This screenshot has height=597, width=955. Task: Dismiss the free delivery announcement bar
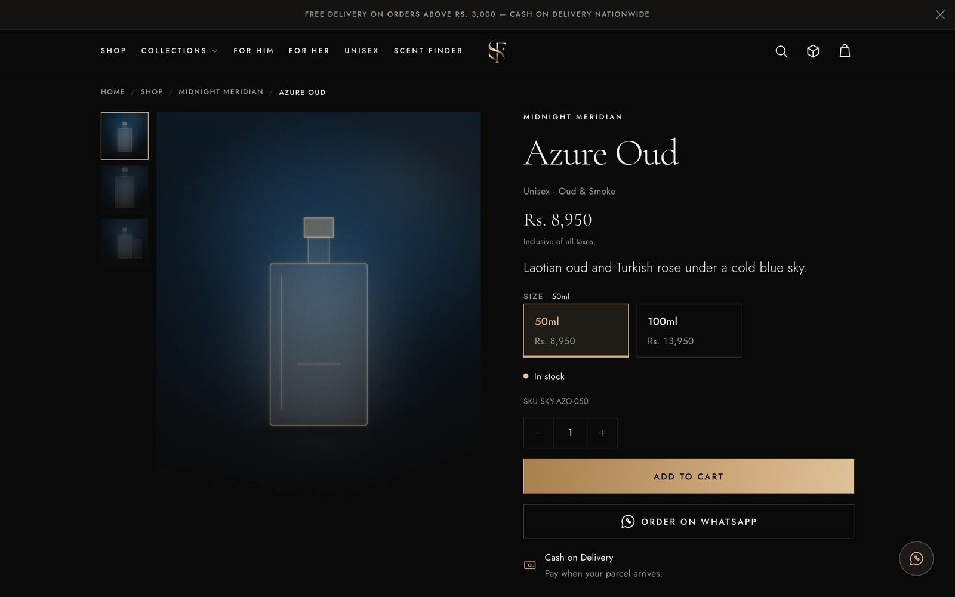pyautogui.click(x=940, y=14)
